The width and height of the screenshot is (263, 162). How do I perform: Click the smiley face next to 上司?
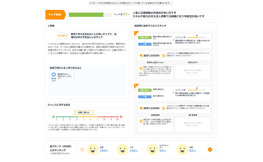122,149
